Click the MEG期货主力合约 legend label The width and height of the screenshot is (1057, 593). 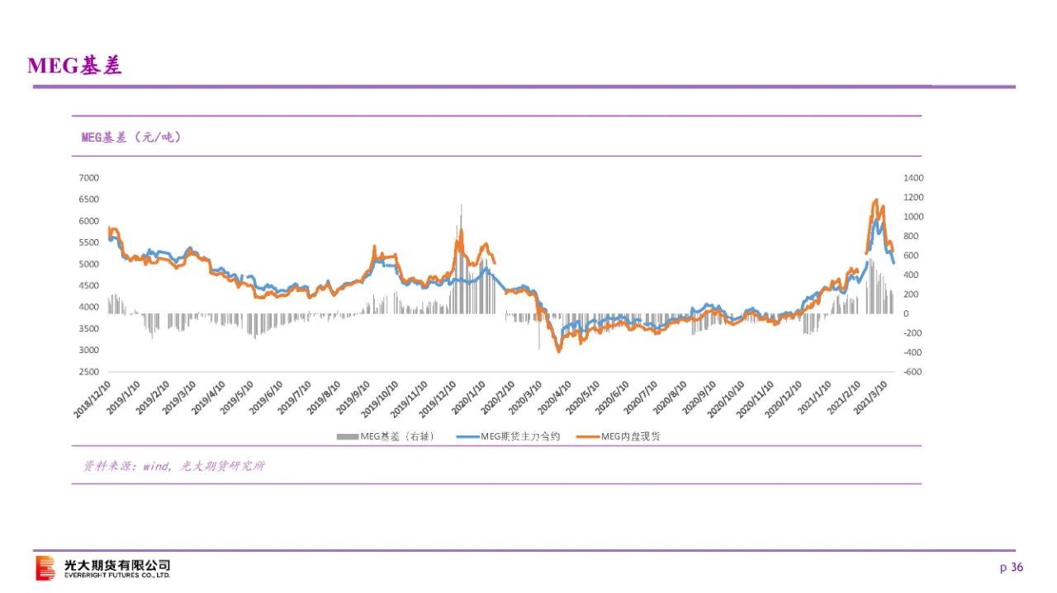tap(520, 436)
